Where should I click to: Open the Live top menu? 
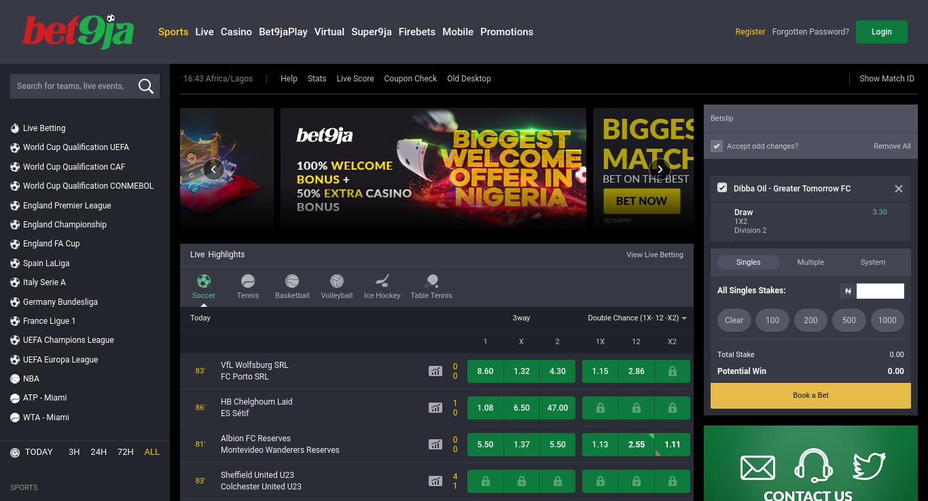[204, 32]
